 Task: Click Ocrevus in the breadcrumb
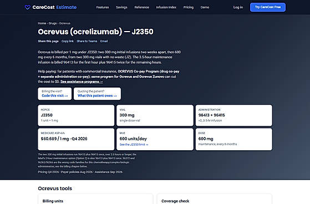65,23
